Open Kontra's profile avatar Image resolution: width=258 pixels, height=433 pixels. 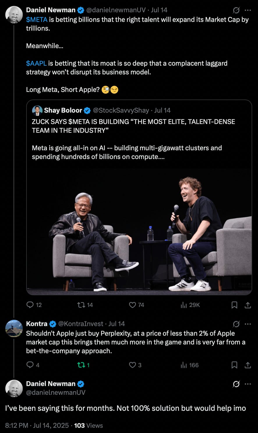point(14,328)
